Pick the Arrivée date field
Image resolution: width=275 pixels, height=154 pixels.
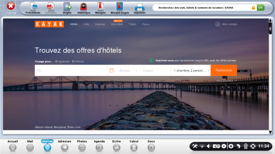click(124, 70)
